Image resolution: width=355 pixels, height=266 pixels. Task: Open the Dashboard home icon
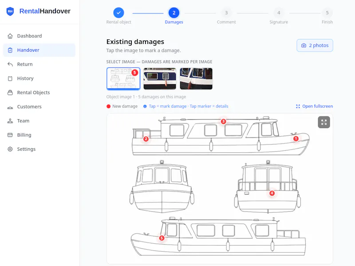[10, 36]
